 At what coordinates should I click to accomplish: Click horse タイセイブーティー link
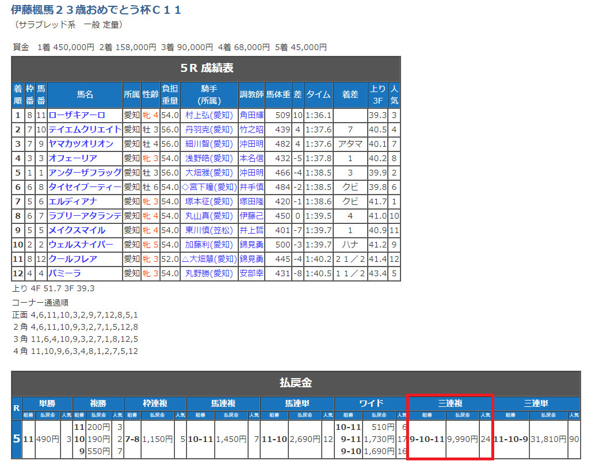(x=85, y=187)
